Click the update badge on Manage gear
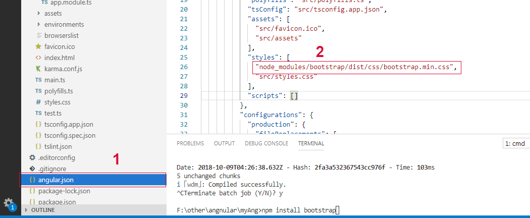The height and width of the screenshot is (218, 530). 13,207
